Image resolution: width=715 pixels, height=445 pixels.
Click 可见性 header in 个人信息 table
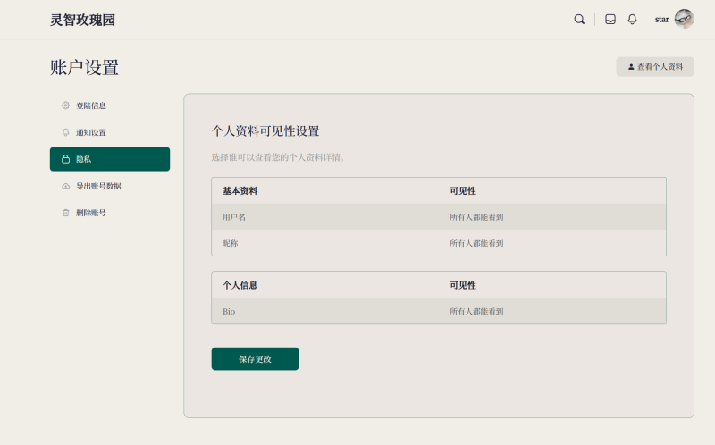(463, 285)
